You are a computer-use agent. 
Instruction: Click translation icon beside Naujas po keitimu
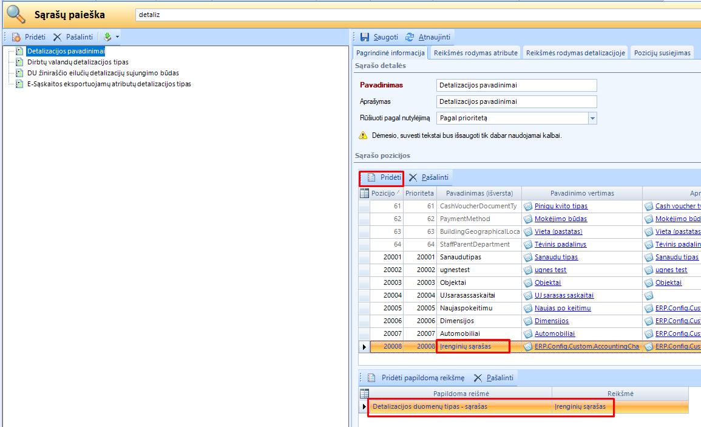528,309
